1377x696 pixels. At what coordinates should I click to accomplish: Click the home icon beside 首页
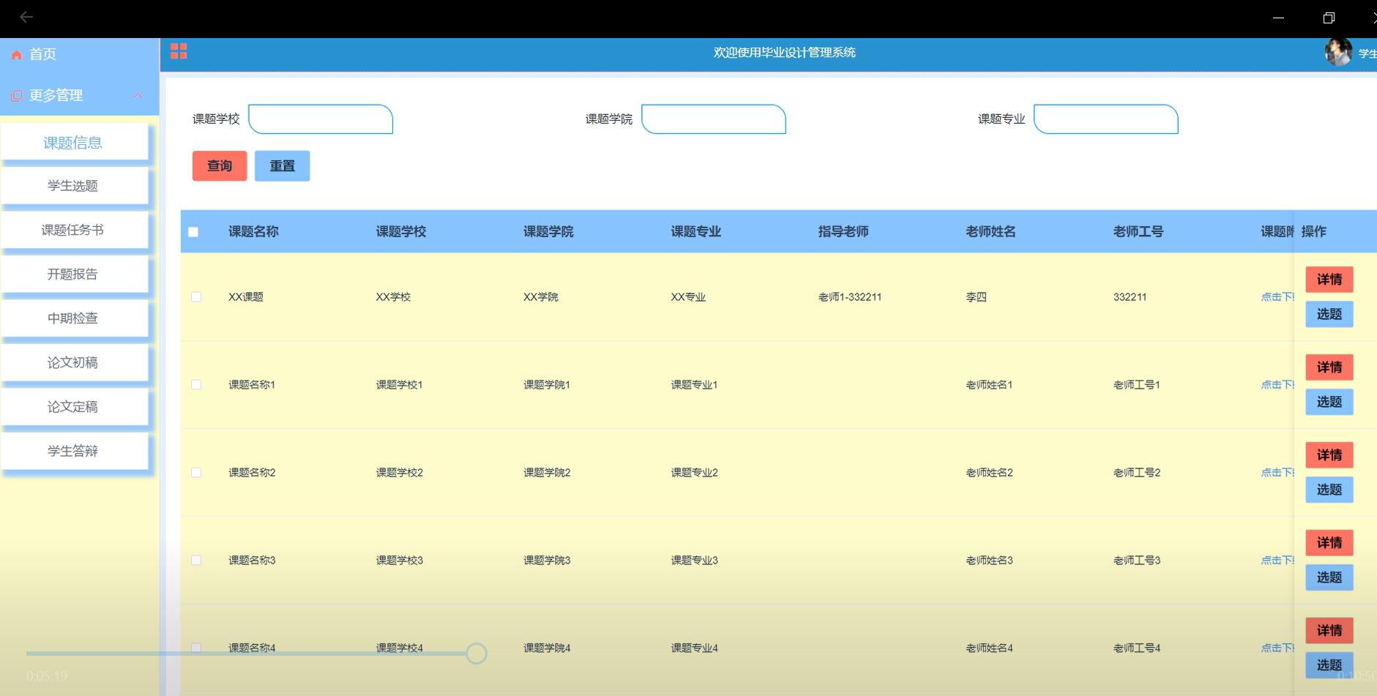(x=16, y=55)
